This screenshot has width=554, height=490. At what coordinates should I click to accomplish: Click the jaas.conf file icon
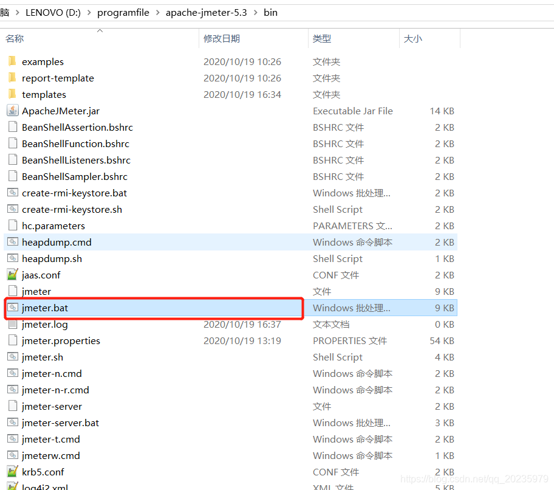click(13, 274)
